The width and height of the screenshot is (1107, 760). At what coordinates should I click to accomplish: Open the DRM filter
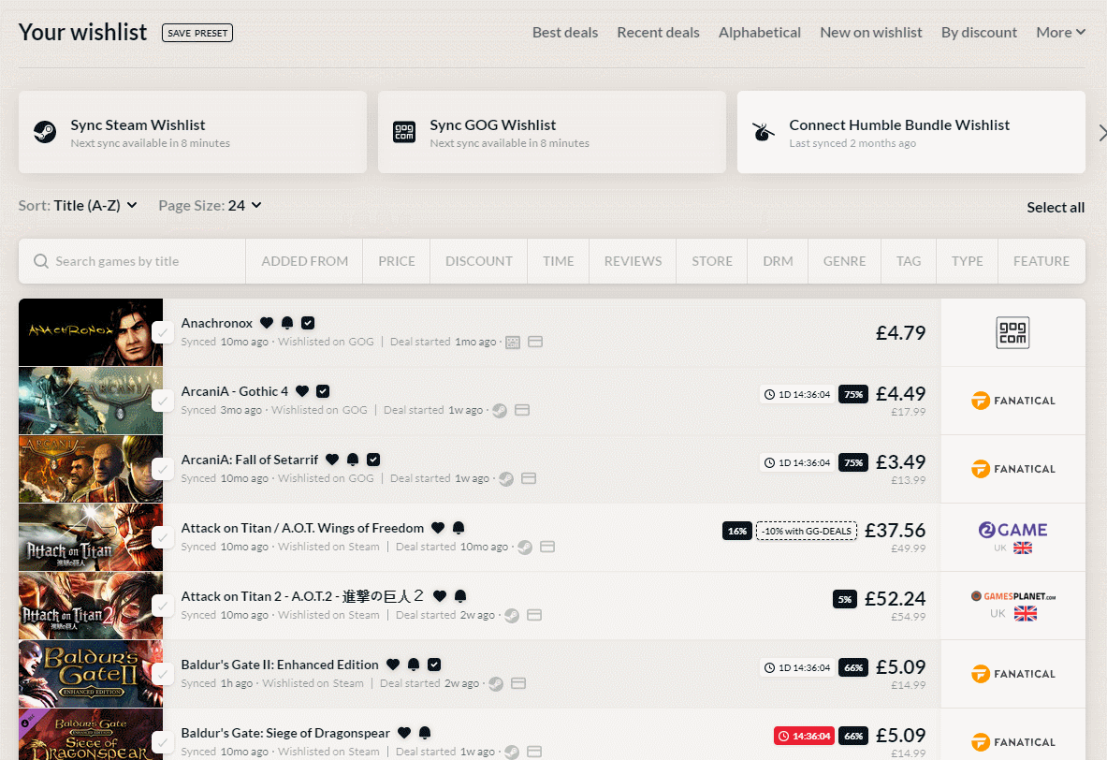click(x=778, y=261)
